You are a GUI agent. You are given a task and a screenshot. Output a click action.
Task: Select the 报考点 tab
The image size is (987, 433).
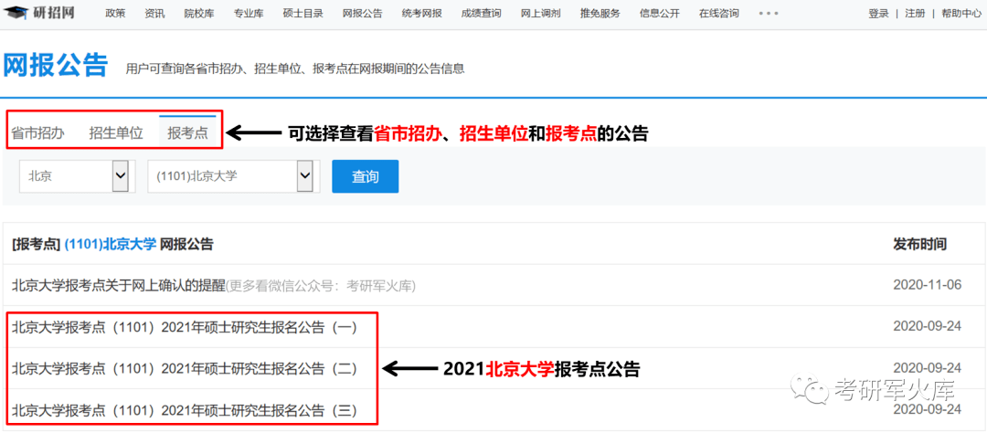[187, 132]
